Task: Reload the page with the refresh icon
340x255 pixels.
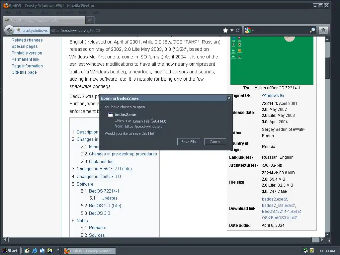Action: pyautogui.click(x=238, y=30)
